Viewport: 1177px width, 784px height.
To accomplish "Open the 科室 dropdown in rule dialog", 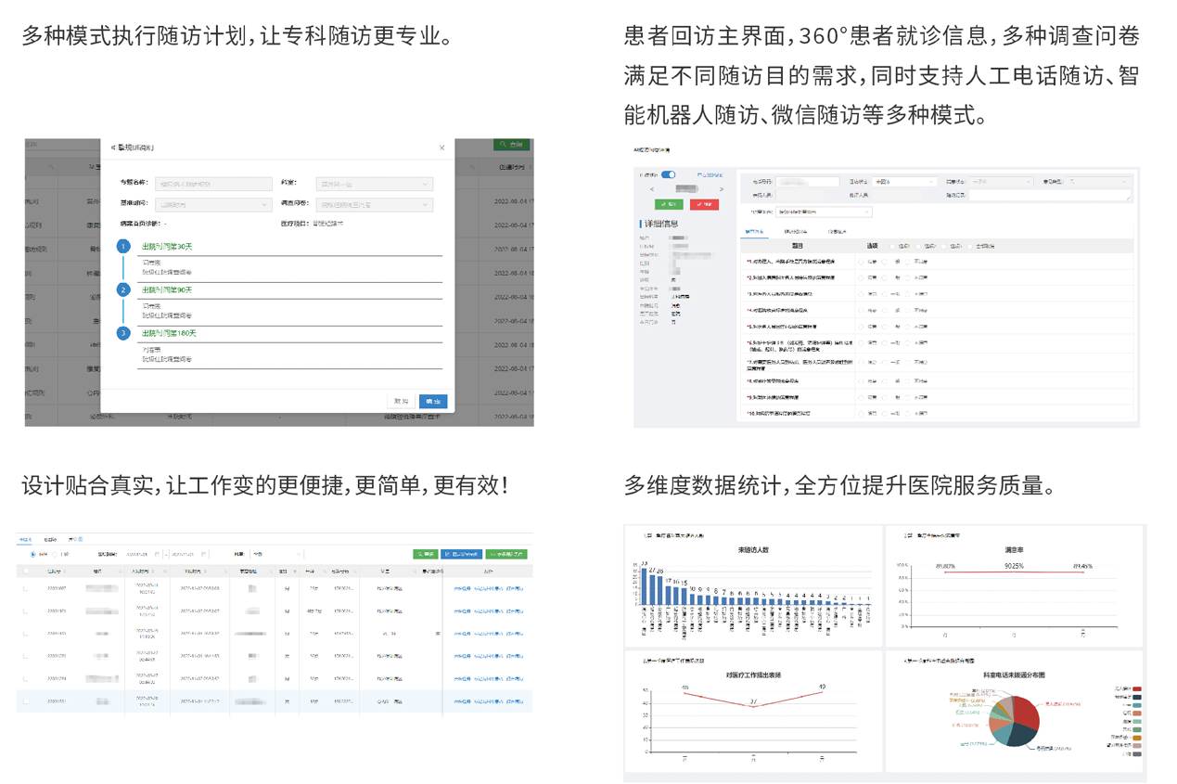I will (374, 184).
